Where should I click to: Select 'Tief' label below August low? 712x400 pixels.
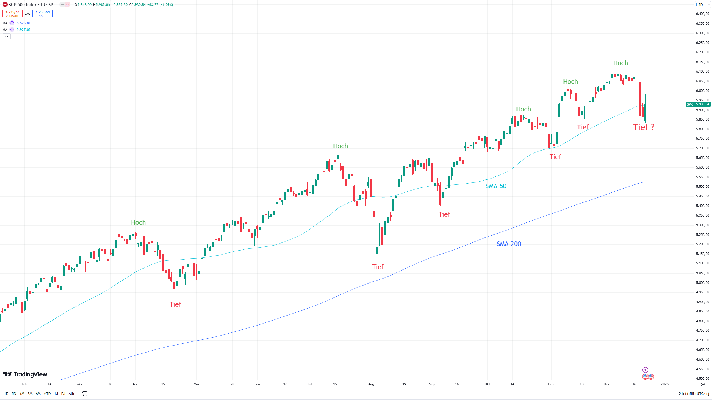click(378, 267)
